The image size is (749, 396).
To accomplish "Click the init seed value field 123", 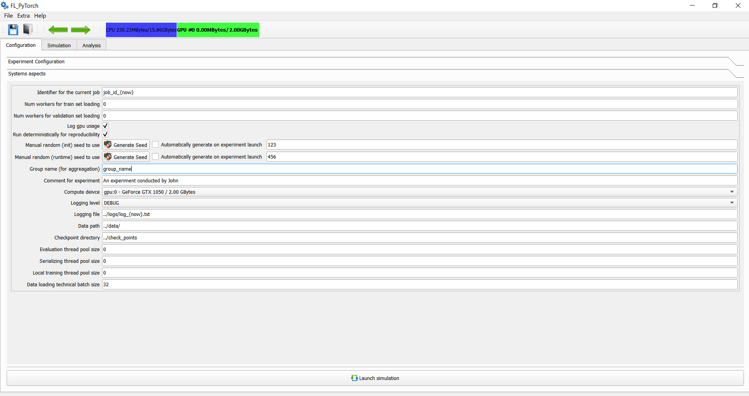I will click(502, 144).
